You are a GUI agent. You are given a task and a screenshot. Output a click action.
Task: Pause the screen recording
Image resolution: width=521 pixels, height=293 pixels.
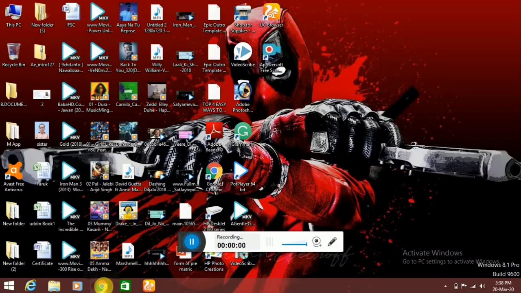coord(191,242)
